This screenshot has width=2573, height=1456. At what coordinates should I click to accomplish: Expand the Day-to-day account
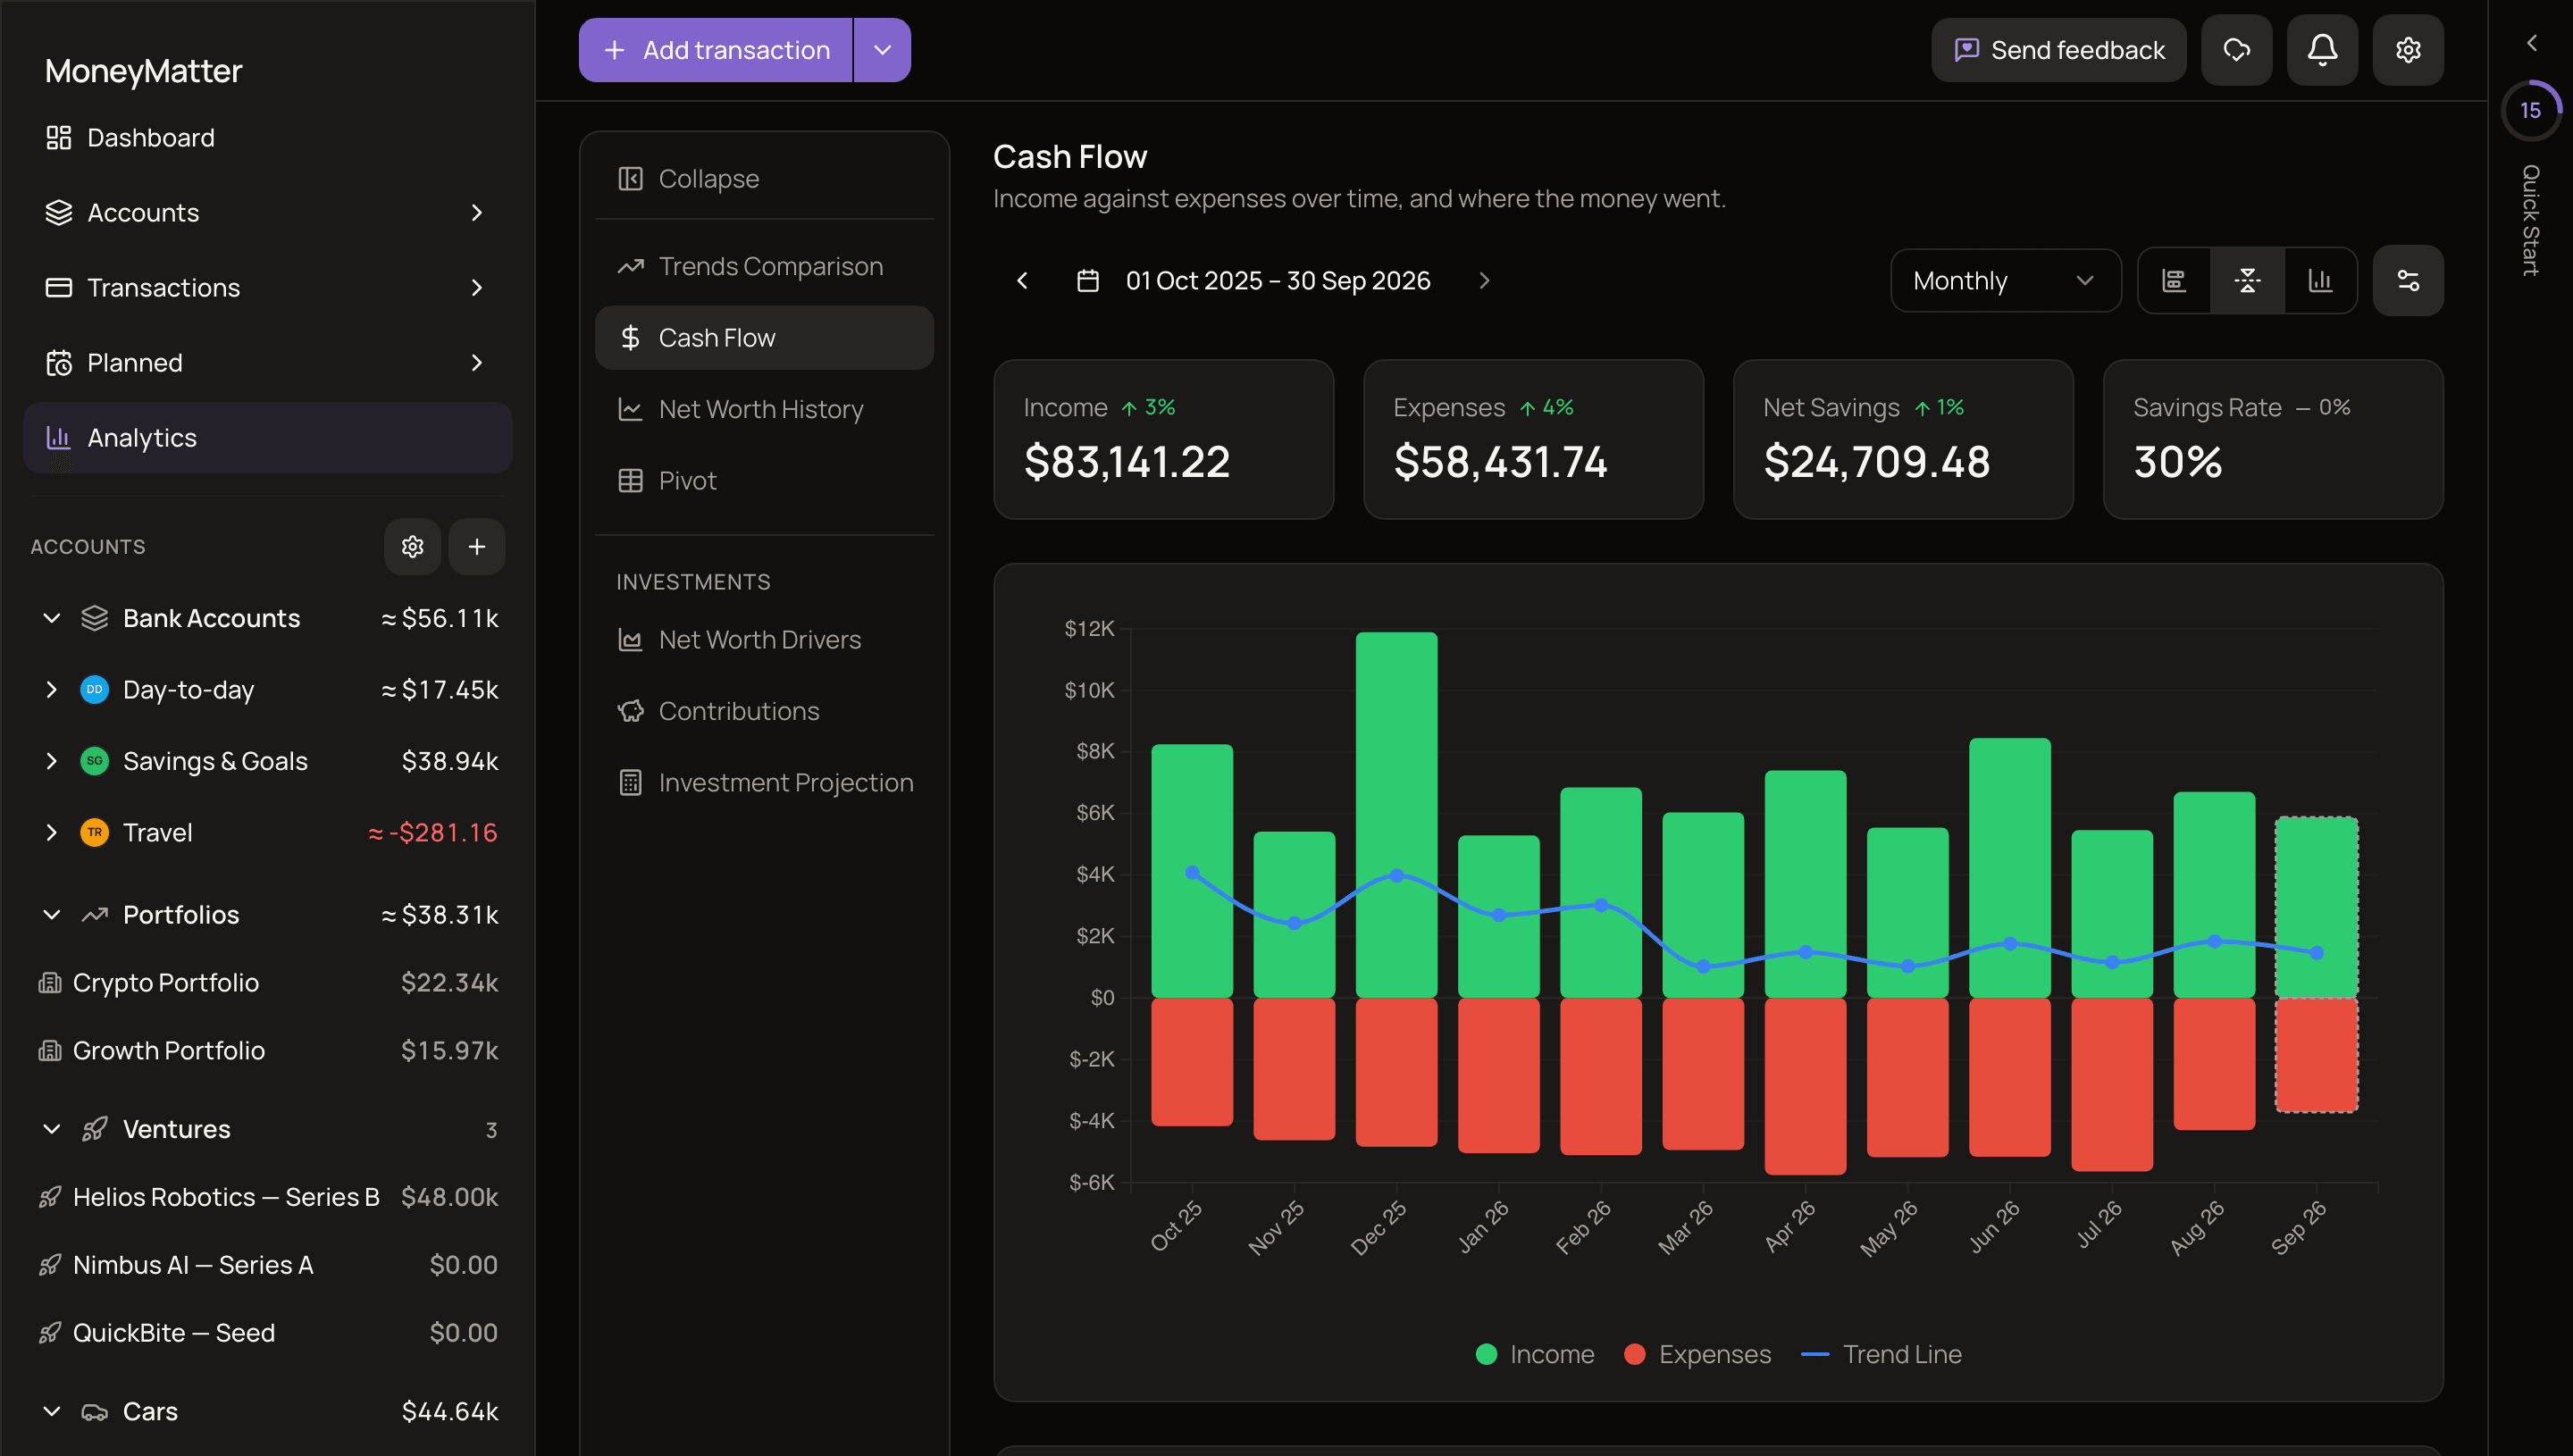pos(52,689)
